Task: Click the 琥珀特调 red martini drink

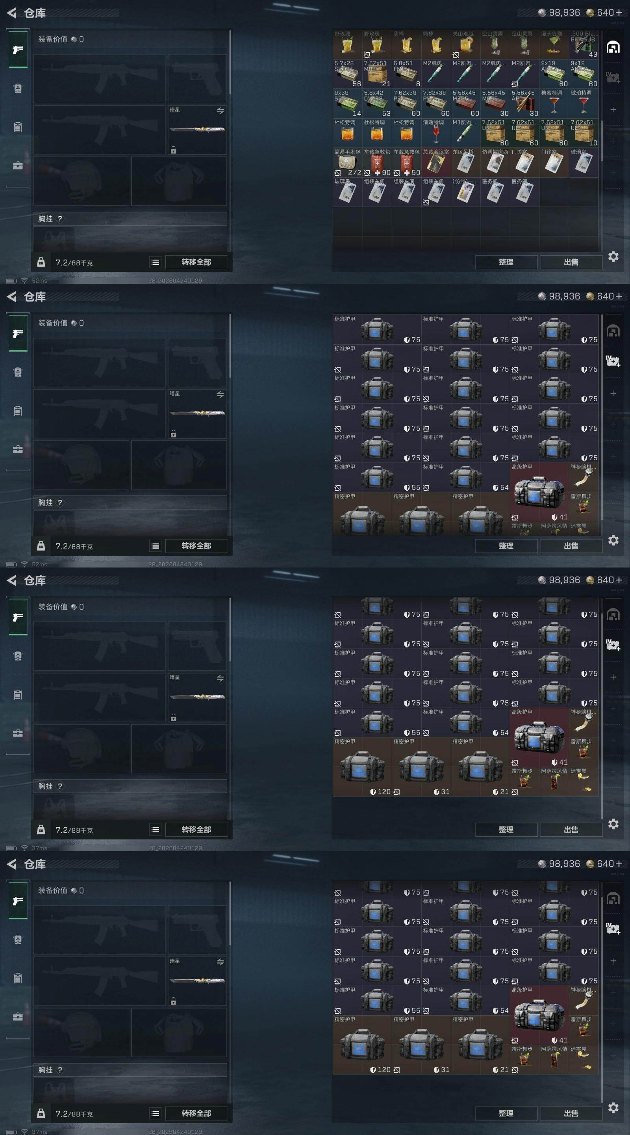Action: (x=583, y=104)
